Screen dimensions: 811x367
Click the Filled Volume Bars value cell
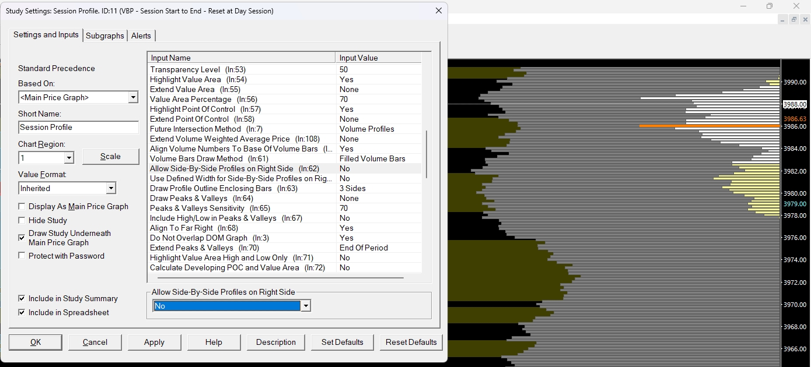click(379, 158)
